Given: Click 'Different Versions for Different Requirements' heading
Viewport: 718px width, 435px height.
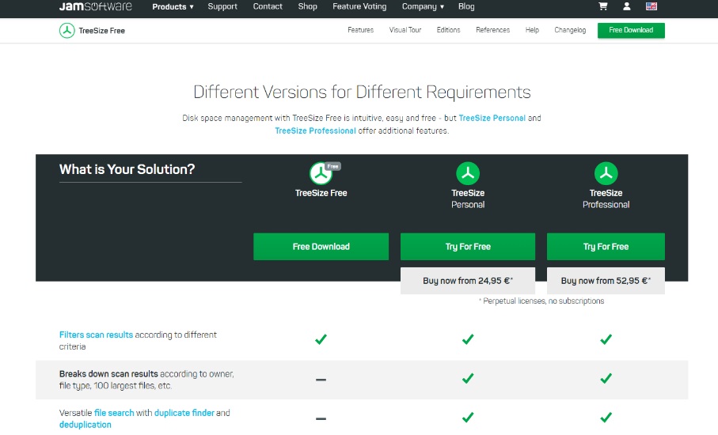Looking at the screenshot, I should pyautogui.click(x=362, y=92).
